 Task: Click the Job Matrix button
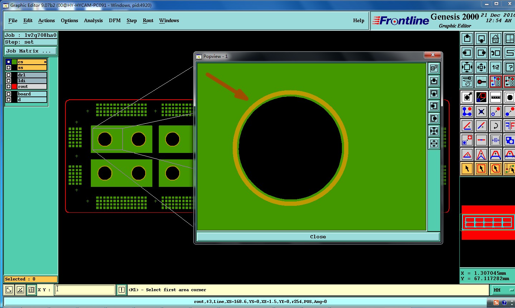point(31,51)
